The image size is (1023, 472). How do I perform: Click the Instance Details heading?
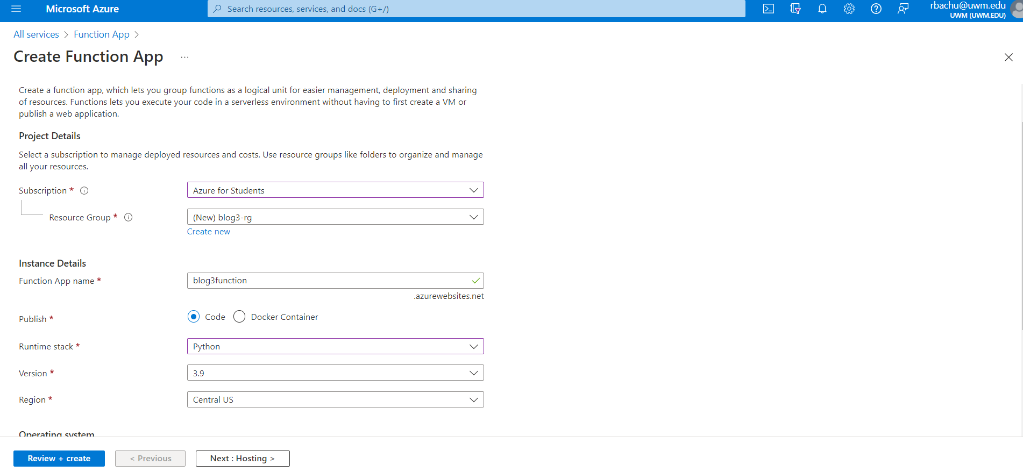[52, 263]
